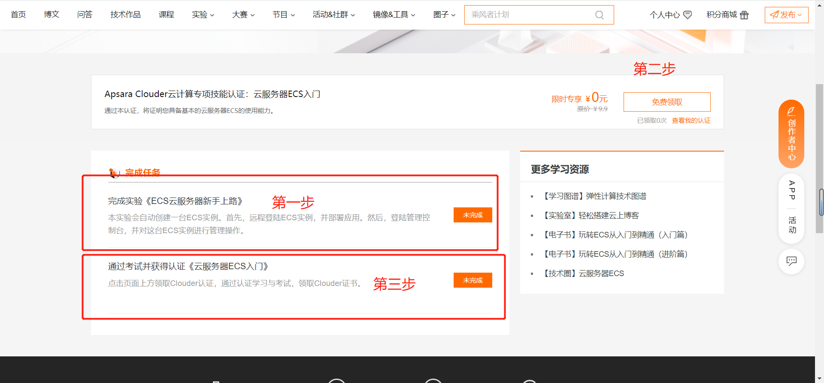Open the 活动 floating shortcut
Screen dimensions: 824x383
pos(792,225)
